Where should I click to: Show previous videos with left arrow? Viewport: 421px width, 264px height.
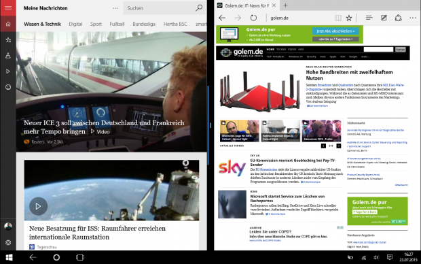[323, 146]
